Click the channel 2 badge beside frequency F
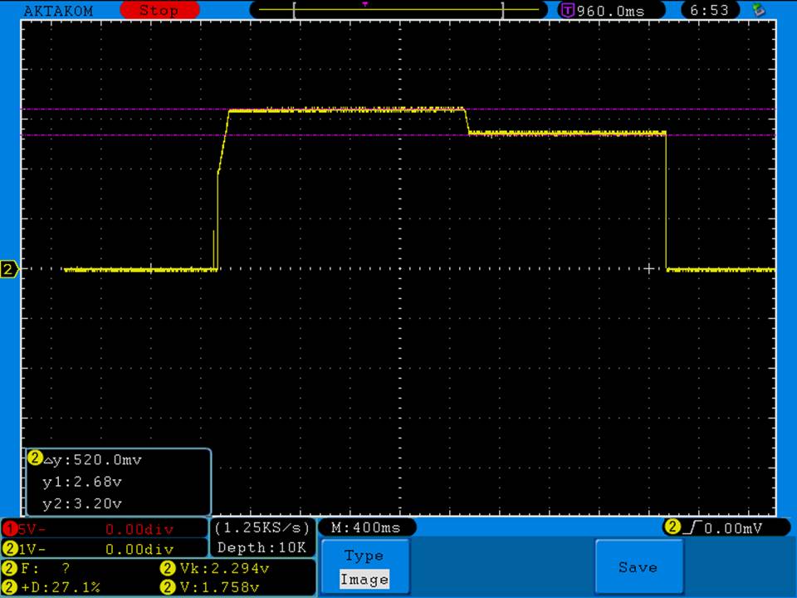 [x=10, y=569]
